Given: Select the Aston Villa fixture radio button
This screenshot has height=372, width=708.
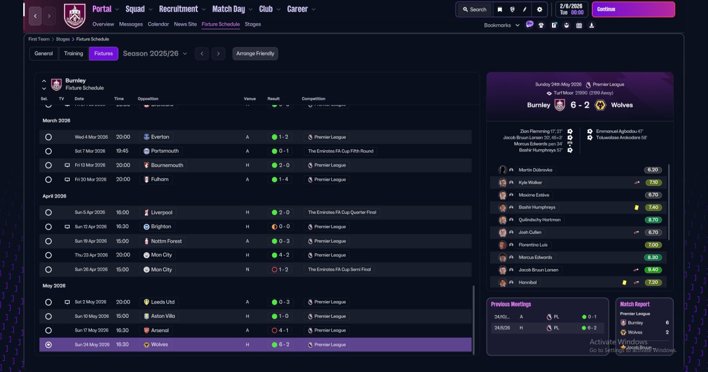Looking at the screenshot, I should tap(49, 316).
